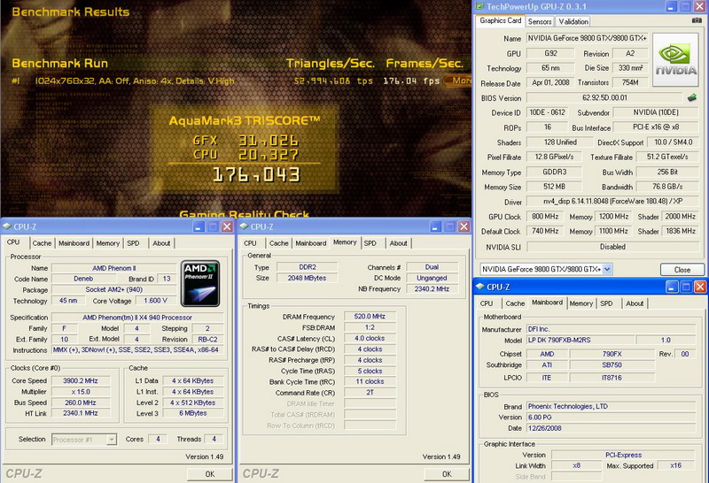The image size is (709, 483).
Task: Click OK in the CPU-Z Memory window
Action: point(447,474)
